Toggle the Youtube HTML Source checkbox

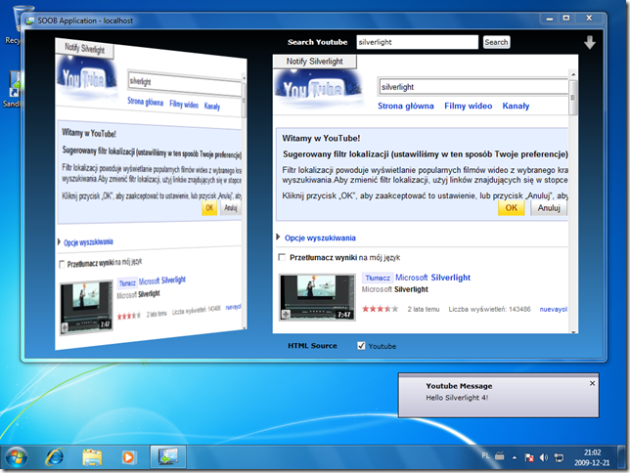pos(361,346)
